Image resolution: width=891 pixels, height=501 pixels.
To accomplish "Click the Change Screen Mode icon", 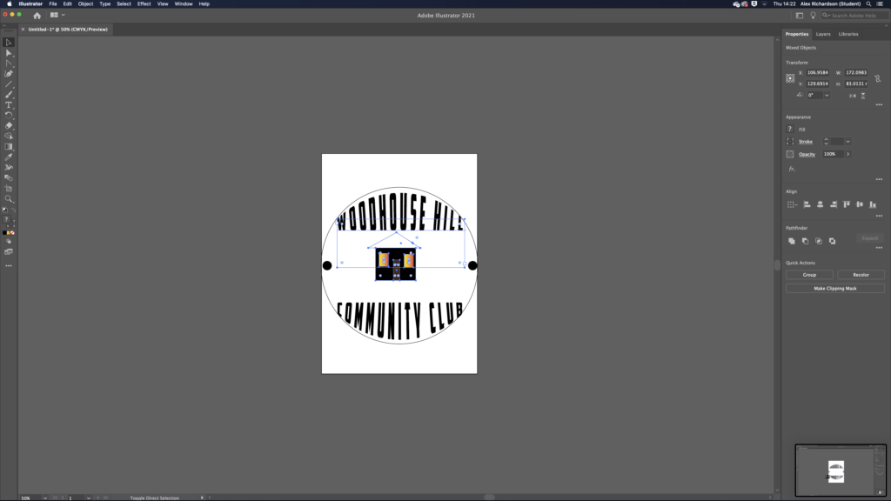I will point(9,251).
